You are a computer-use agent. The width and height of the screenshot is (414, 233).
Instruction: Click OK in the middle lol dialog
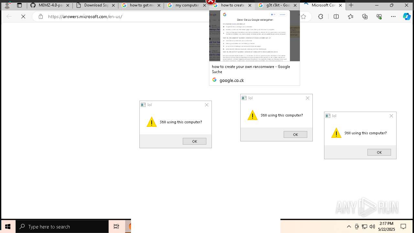[295, 134]
